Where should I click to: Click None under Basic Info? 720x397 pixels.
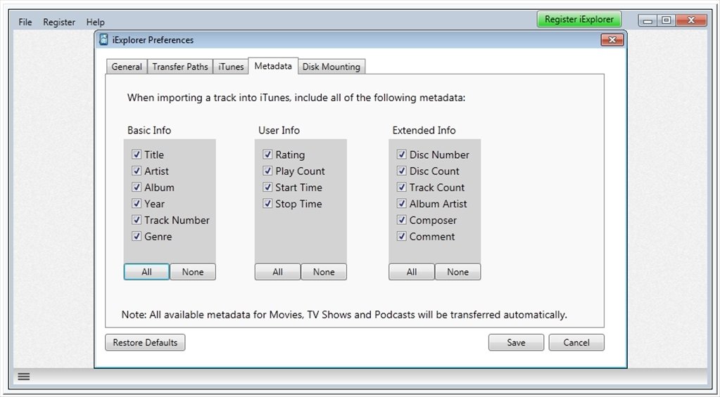point(193,272)
